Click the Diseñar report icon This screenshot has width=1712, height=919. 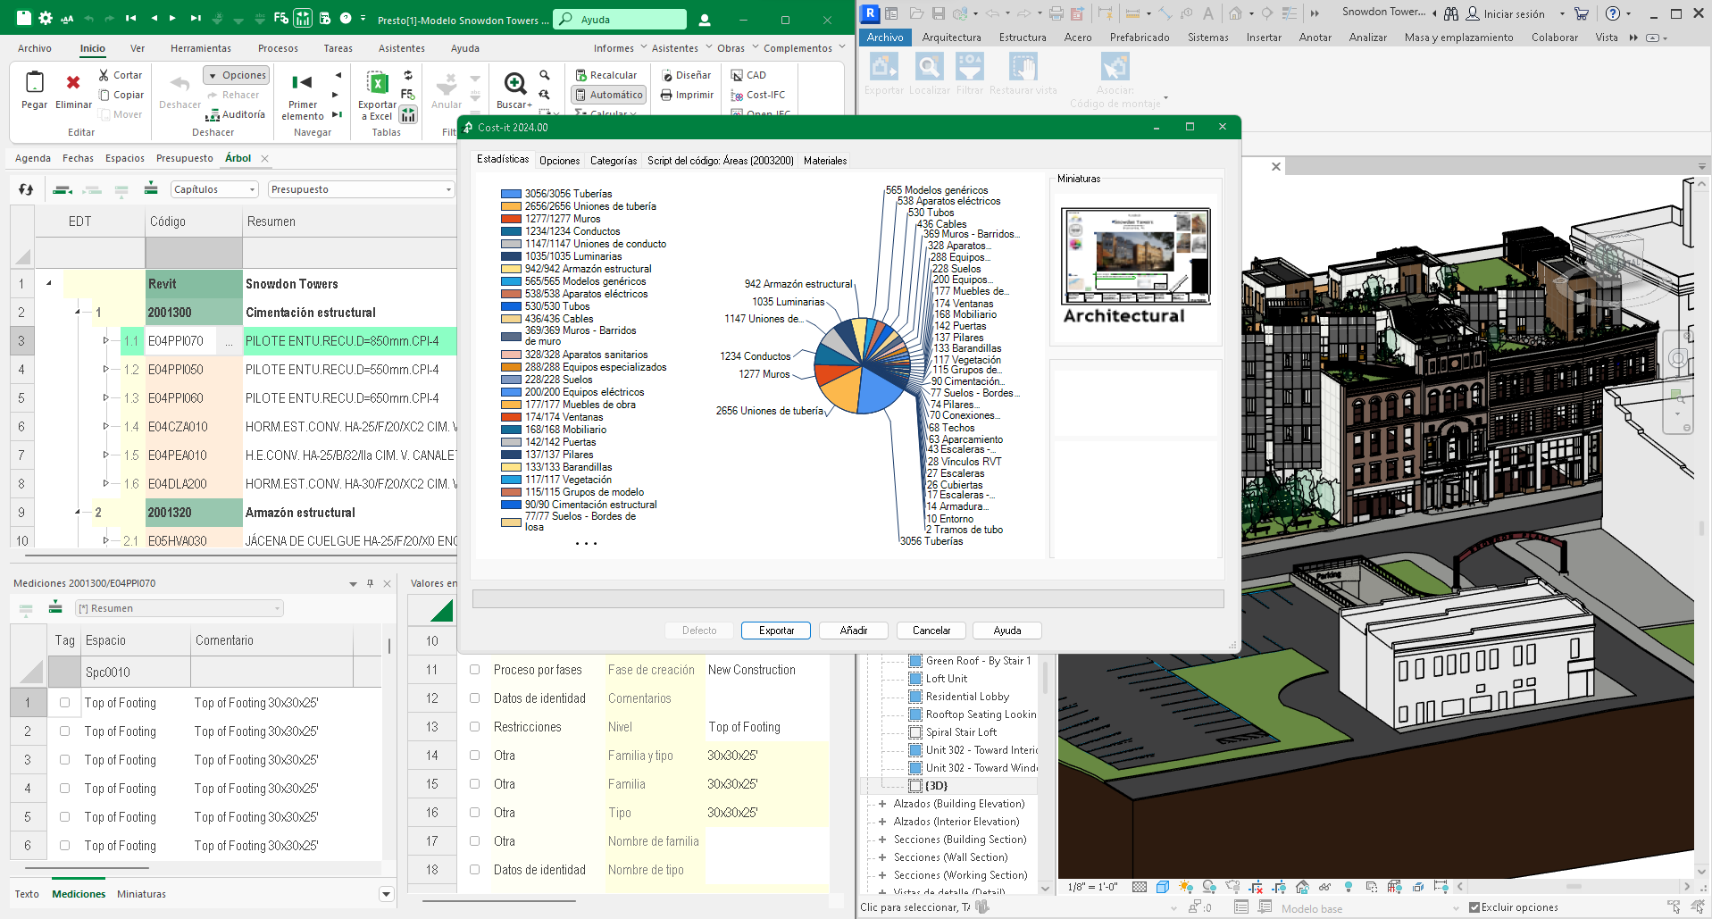coord(667,75)
